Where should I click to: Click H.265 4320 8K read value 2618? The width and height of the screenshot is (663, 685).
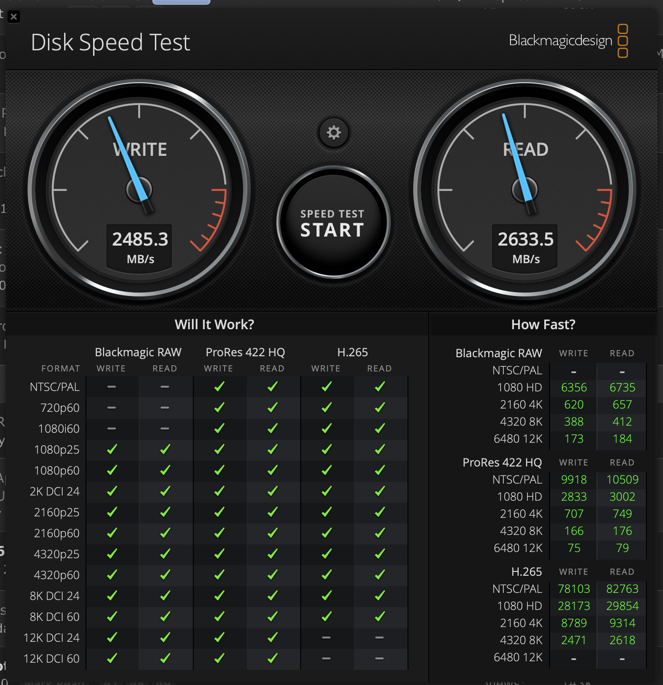point(623,640)
